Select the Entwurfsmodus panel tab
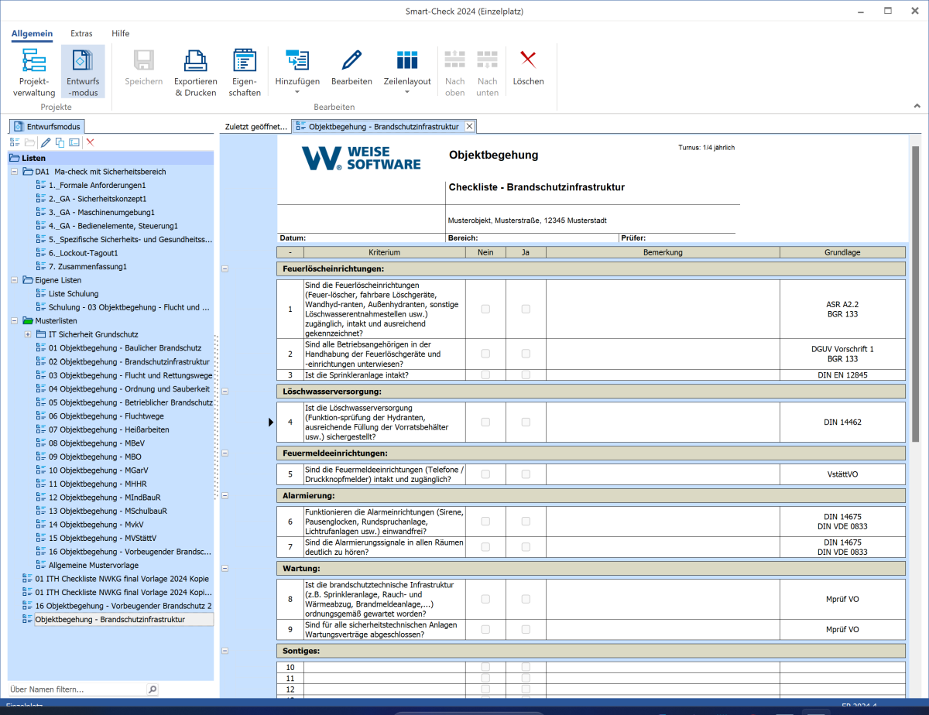The image size is (929, 715). (x=47, y=126)
